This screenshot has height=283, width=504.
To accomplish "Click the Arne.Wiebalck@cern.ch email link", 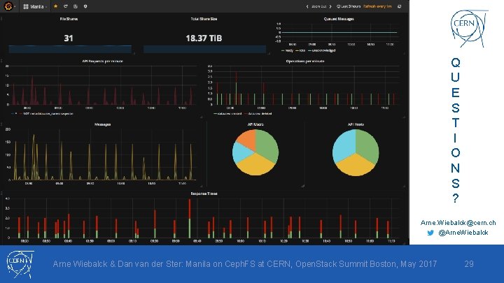I will tap(458, 223).
